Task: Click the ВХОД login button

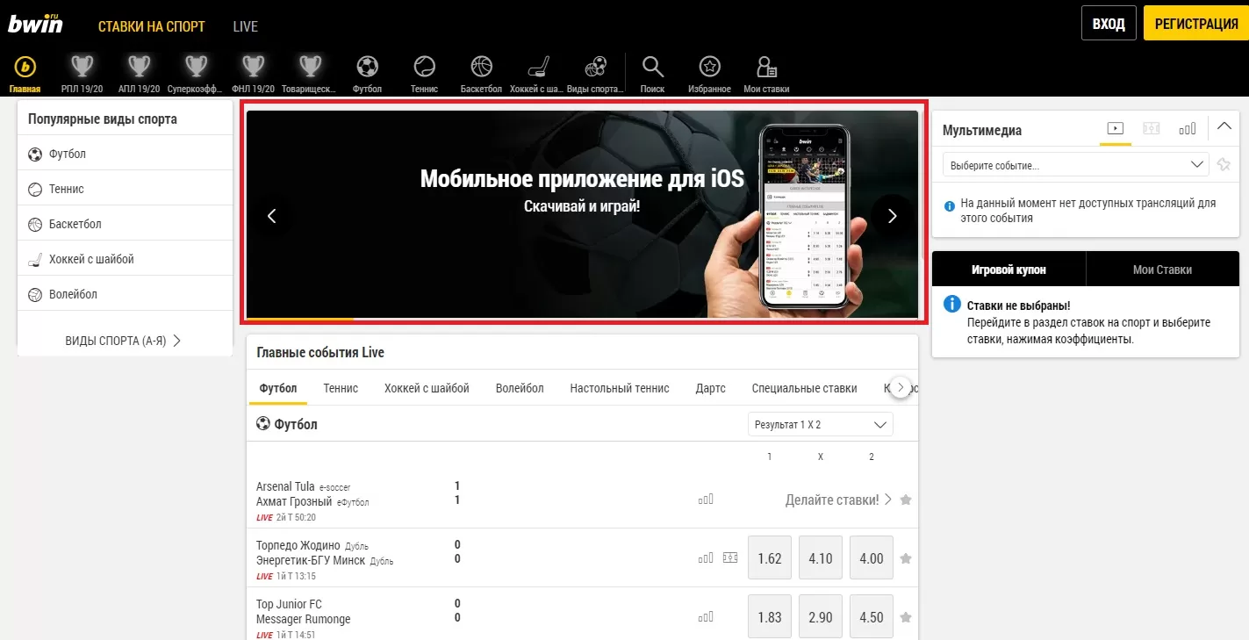Action: coord(1109,24)
